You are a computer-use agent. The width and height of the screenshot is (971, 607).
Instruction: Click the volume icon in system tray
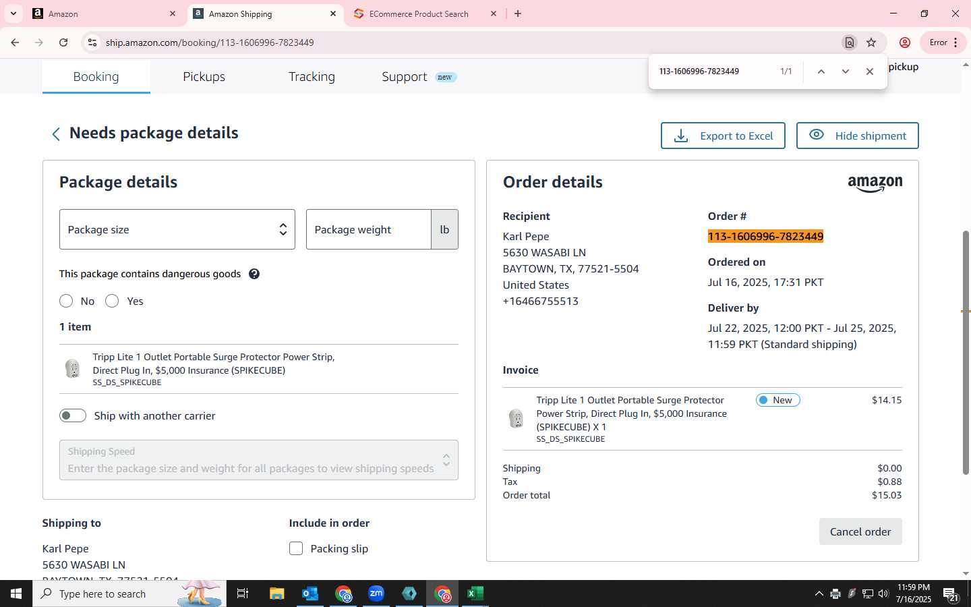pyautogui.click(x=883, y=594)
